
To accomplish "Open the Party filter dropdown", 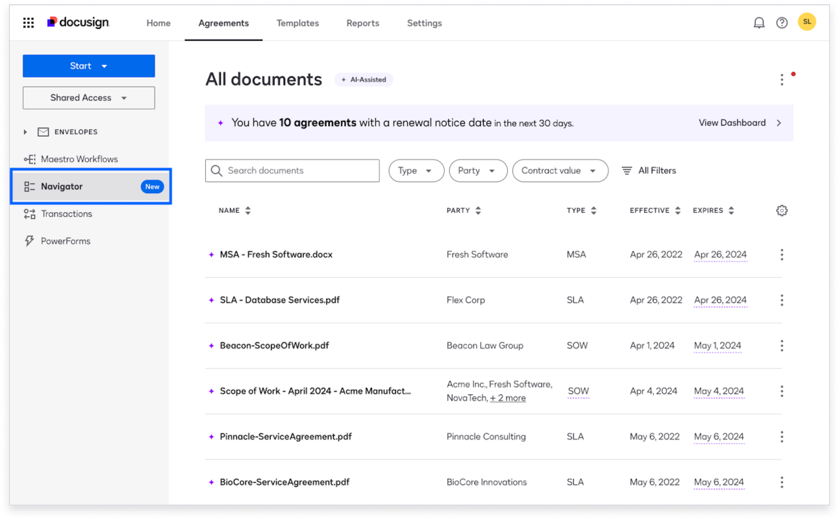I will tap(478, 170).
